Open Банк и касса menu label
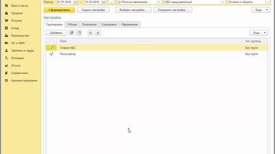The image size is (275, 154). point(19,6)
